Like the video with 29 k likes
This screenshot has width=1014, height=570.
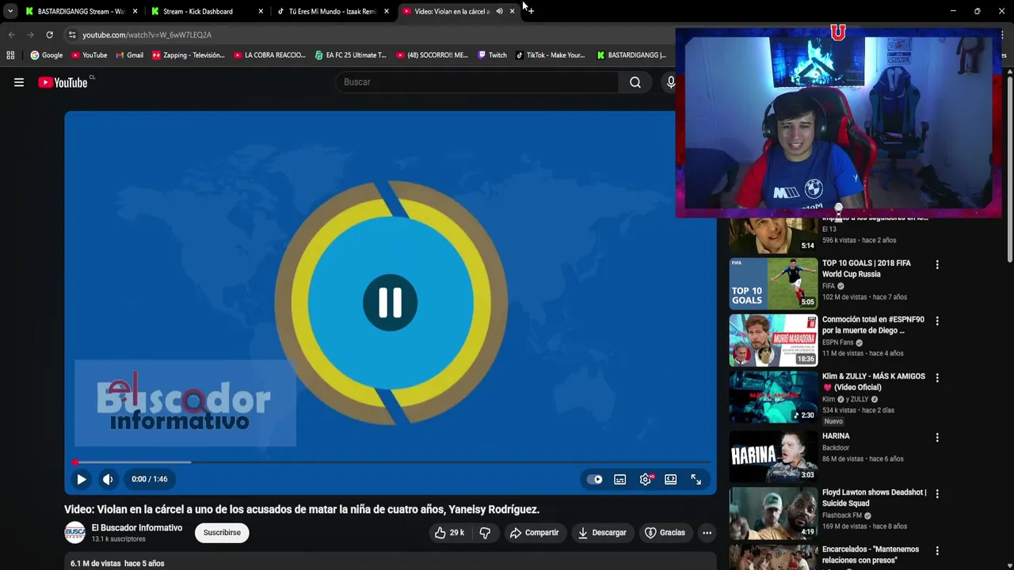449,533
